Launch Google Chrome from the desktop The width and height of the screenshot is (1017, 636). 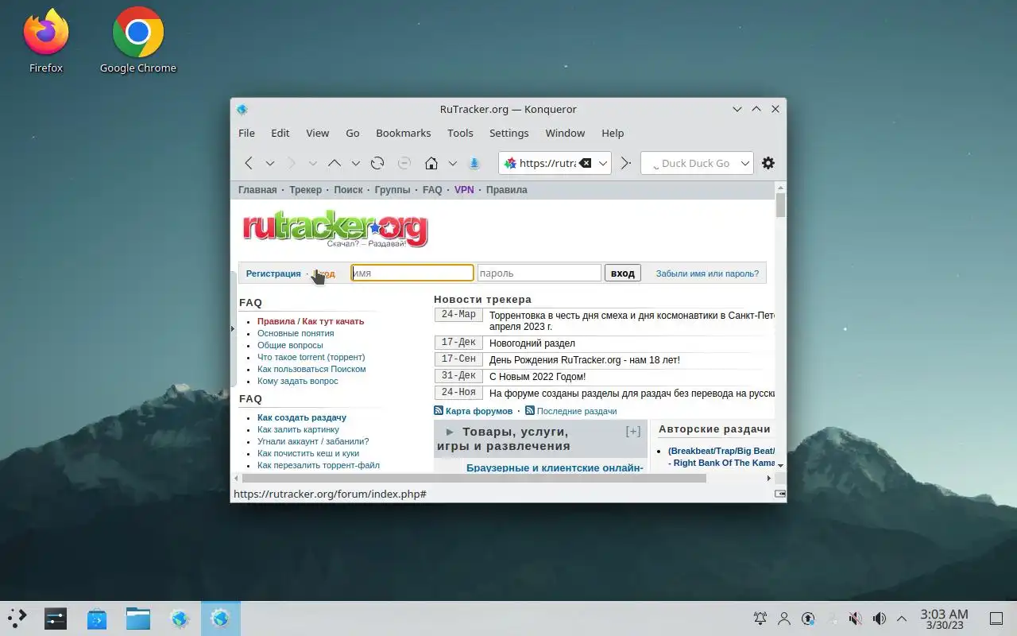tap(138, 40)
